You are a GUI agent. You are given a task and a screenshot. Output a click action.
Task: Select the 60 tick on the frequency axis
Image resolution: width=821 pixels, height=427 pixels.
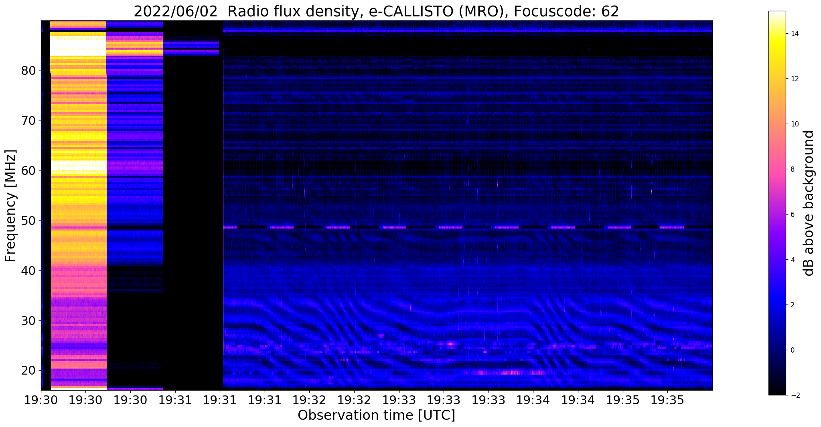[x=28, y=170]
